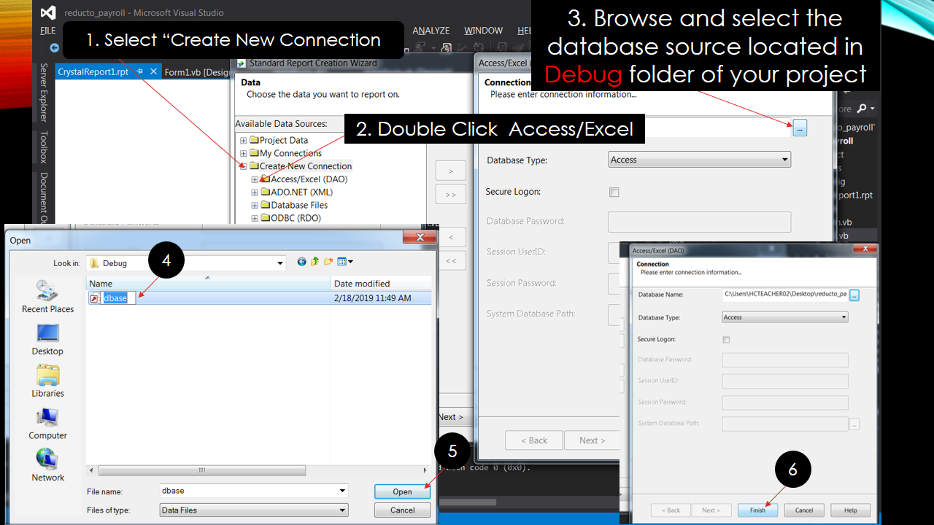Click the Solution Explorer search magnifier icon
934x525 pixels.
click(x=861, y=108)
